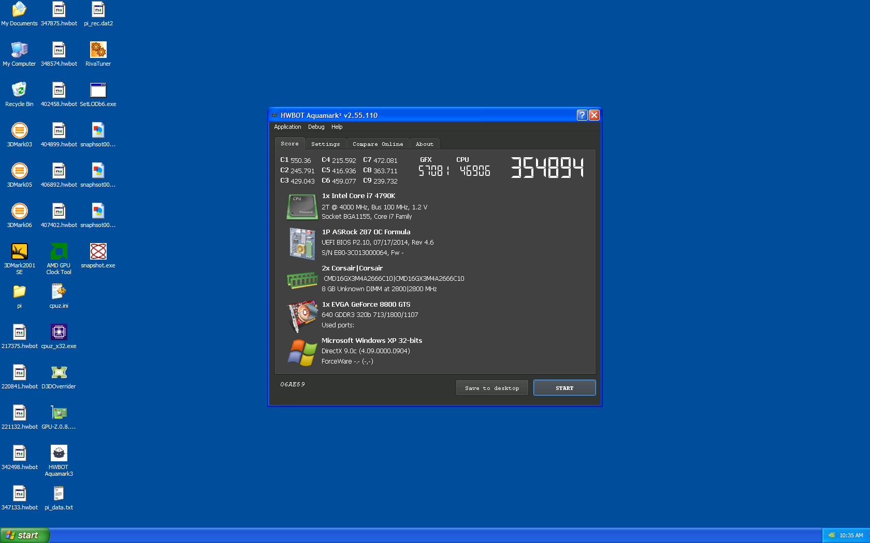This screenshot has height=543, width=870.
Task: Select 347133.hwbot file icon
Action: [x=19, y=497]
